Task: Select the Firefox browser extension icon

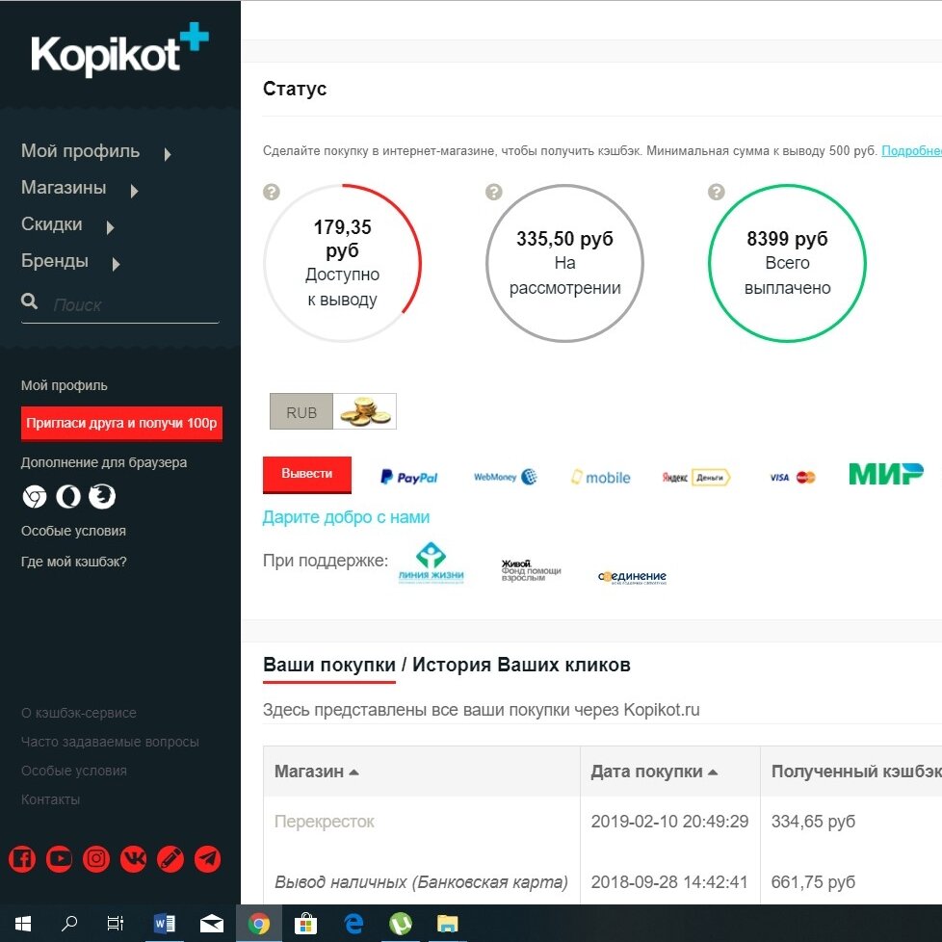Action: click(102, 496)
